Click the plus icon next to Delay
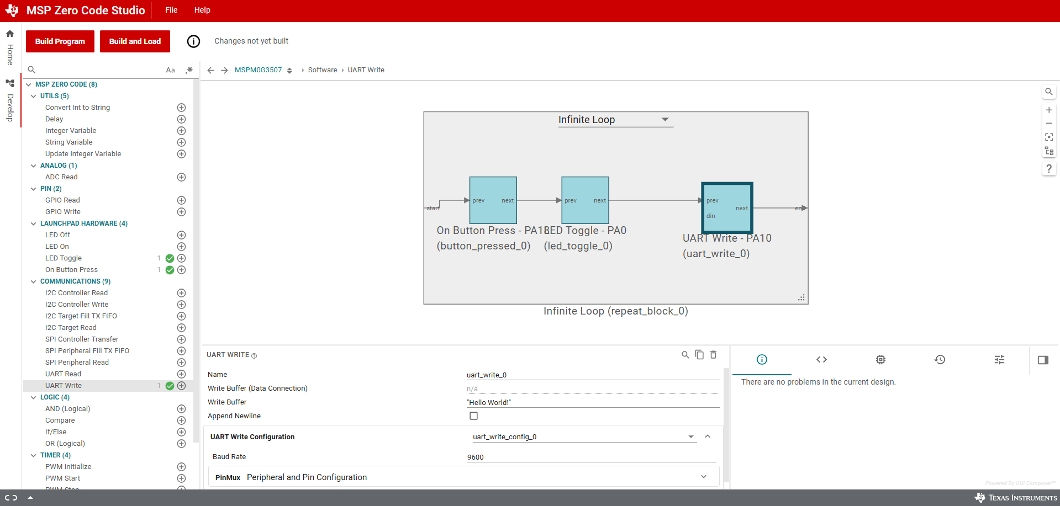 (x=181, y=119)
